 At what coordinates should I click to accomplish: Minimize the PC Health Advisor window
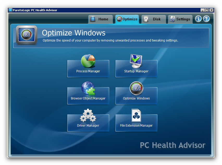click(x=203, y=10)
